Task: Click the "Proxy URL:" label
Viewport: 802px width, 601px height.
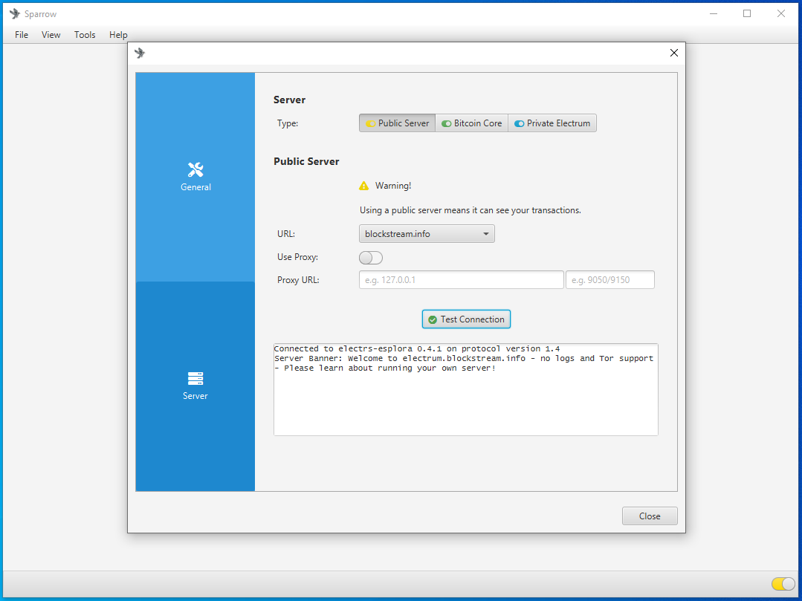Action: pyautogui.click(x=298, y=280)
